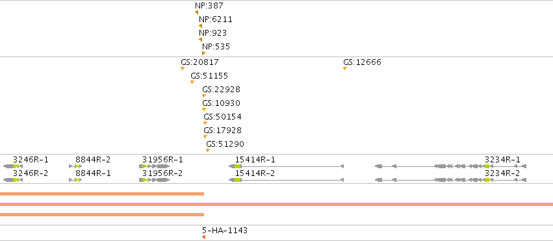The height and width of the screenshot is (241, 553).
Task: Click the GS:10930 label text
Action: tap(221, 103)
